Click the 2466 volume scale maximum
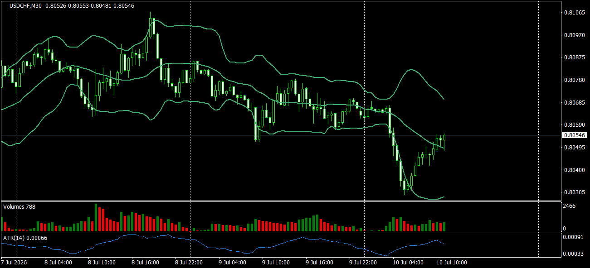Screen dimensions: 590x268 pos(570,206)
